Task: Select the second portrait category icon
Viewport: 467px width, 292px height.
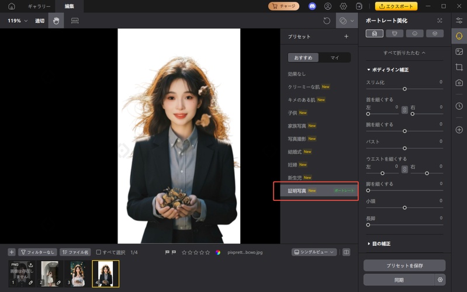Action: click(x=395, y=33)
